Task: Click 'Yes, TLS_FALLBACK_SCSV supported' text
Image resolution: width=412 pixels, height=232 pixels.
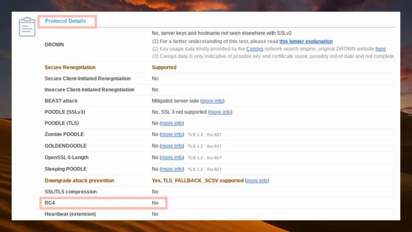Action: click(x=198, y=181)
